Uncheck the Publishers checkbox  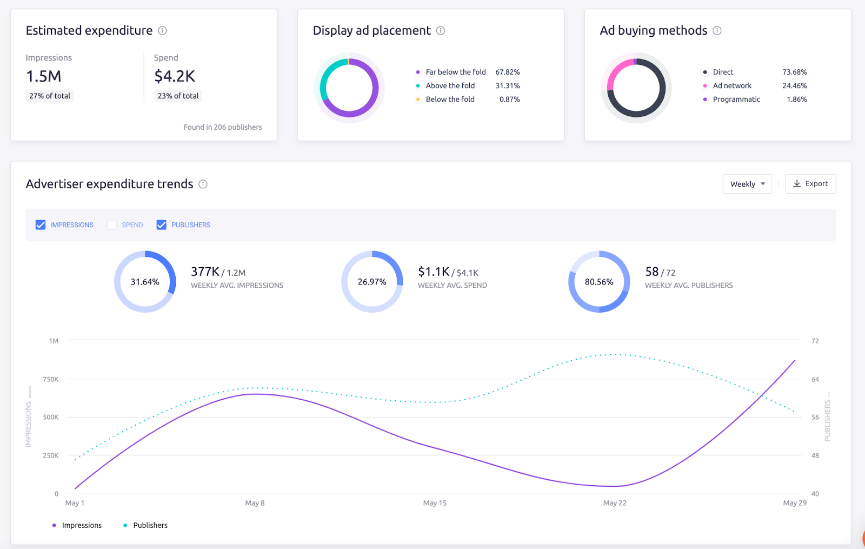click(161, 225)
